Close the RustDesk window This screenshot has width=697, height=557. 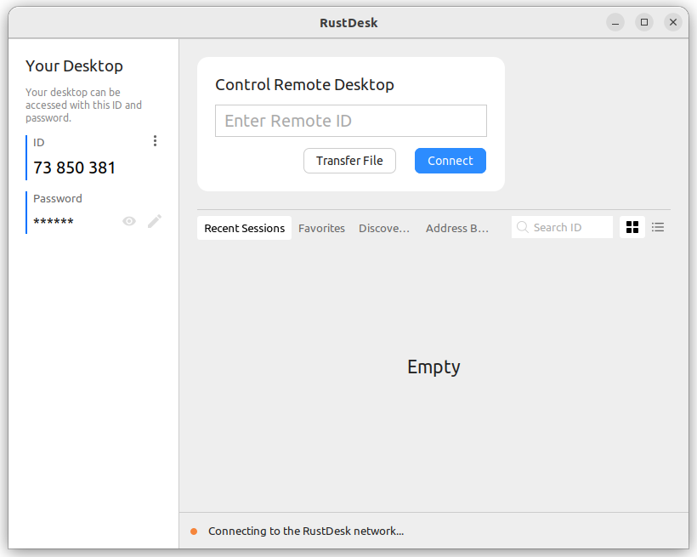[673, 22]
